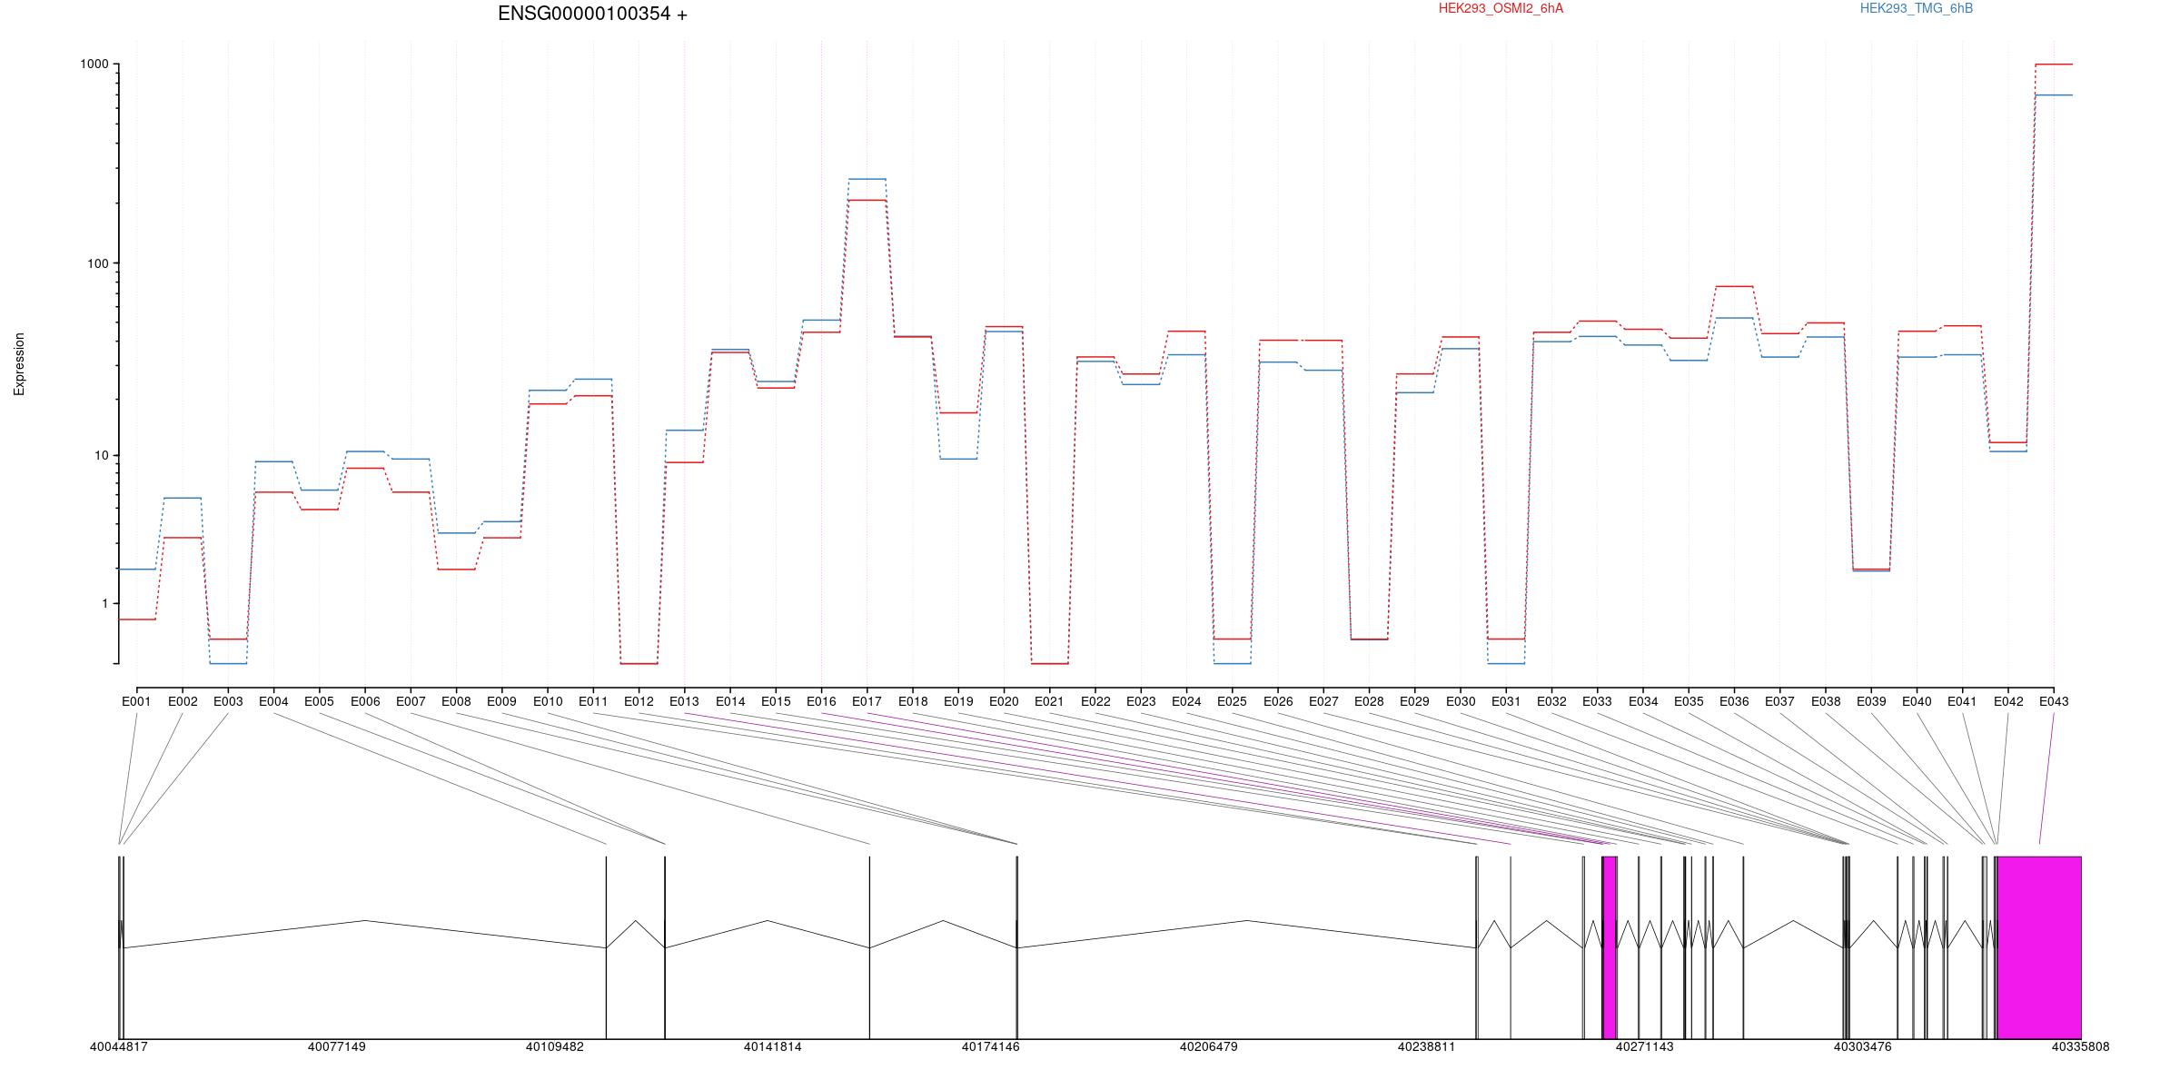
Task: Click the 1000 y-axis tick value
Action: click(94, 64)
